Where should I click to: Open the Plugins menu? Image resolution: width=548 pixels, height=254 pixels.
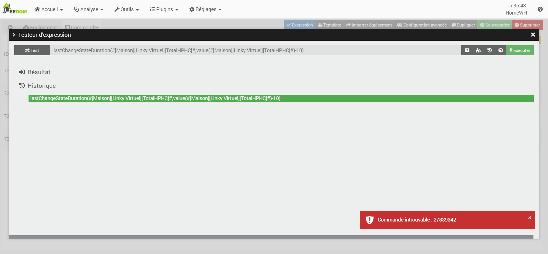click(164, 9)
